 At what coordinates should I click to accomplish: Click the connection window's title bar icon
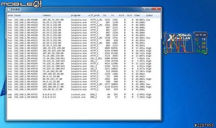click(x=8, y=9)
